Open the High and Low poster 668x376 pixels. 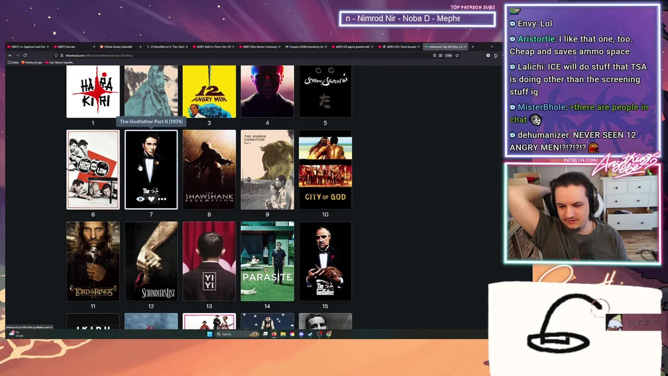(x=93, y=170)
